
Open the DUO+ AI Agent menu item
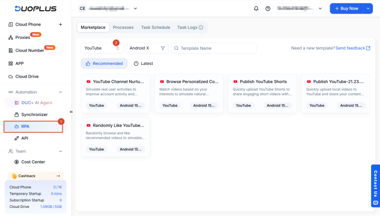37,103
